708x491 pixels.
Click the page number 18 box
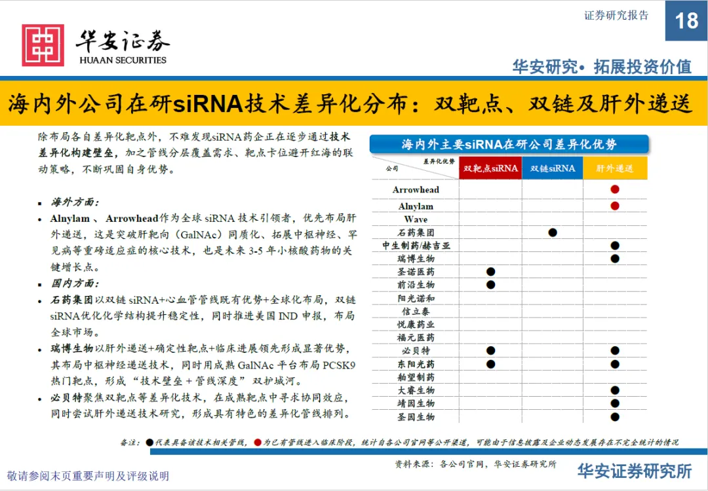tap(686, 20)
